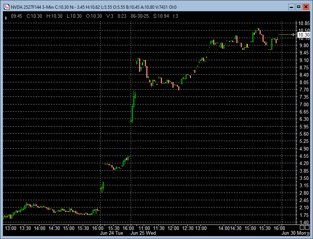
Task: Click the 13:30 time axis label
Action: coord(25,228)
